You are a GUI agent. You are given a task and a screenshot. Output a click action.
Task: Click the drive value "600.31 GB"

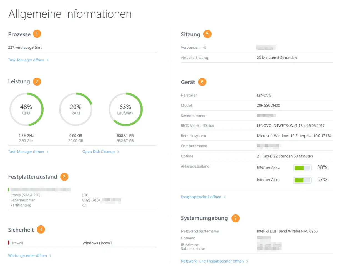(x=125, y=136)
